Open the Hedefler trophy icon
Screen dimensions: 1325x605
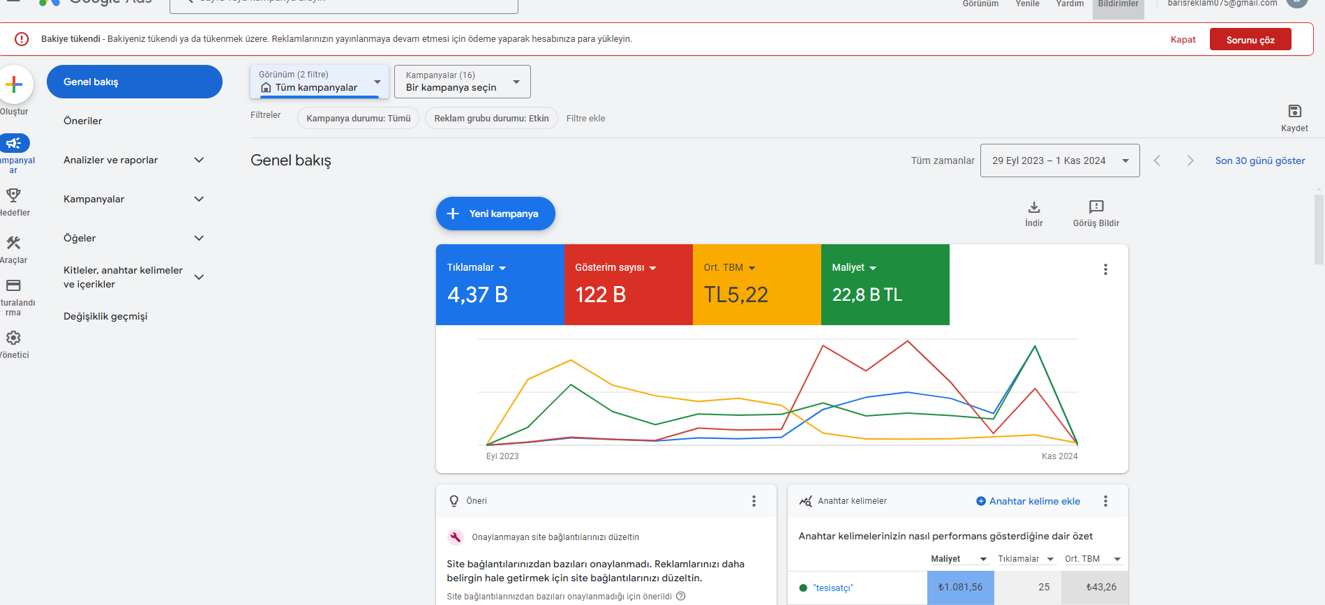(13, 195)
